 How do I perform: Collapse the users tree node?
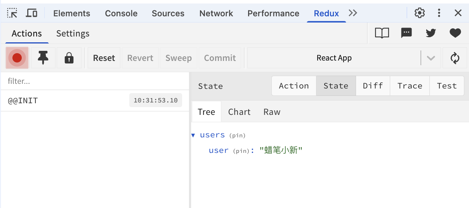coord(193,135)
